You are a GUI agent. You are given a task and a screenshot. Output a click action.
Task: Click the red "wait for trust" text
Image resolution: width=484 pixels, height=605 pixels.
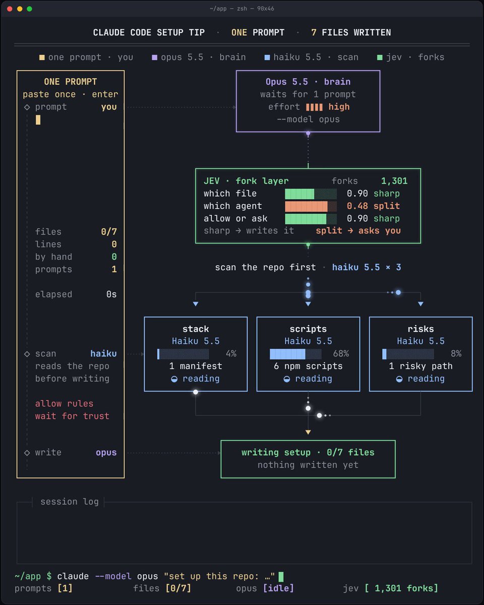point(72,416)
